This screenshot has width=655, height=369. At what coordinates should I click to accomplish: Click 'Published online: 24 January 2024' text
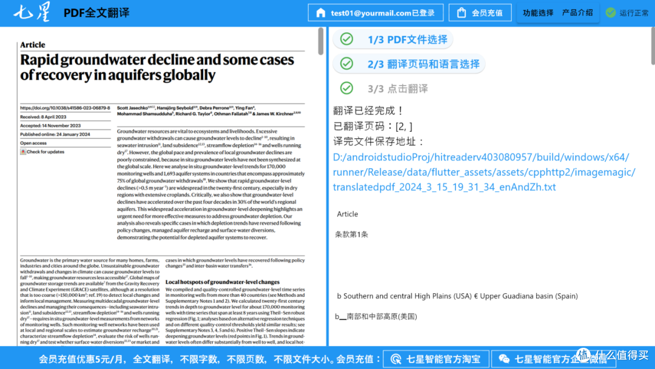coord(55,134)
